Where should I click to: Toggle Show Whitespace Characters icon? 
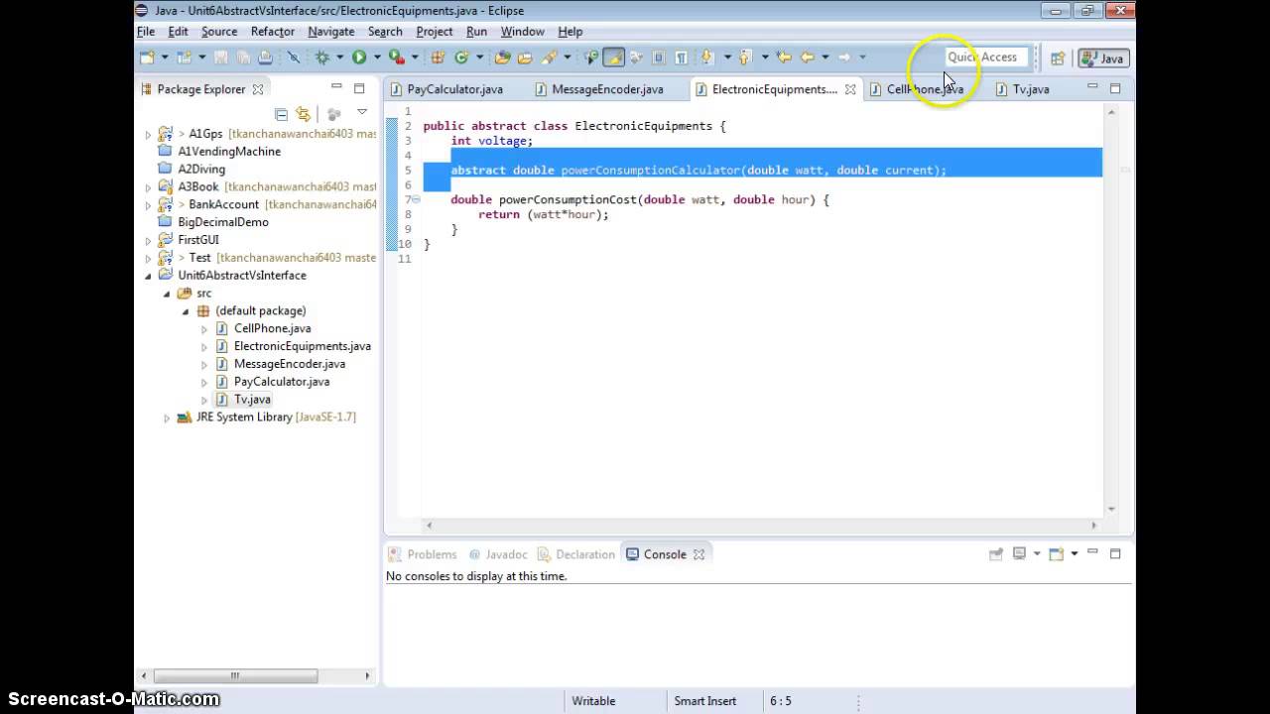[682, 58]
